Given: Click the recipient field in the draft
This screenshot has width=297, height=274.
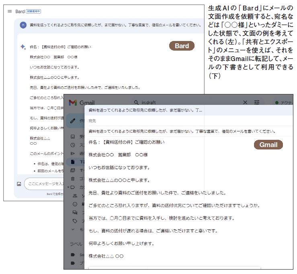Looking at the screenshot, I should click(190, 121).
